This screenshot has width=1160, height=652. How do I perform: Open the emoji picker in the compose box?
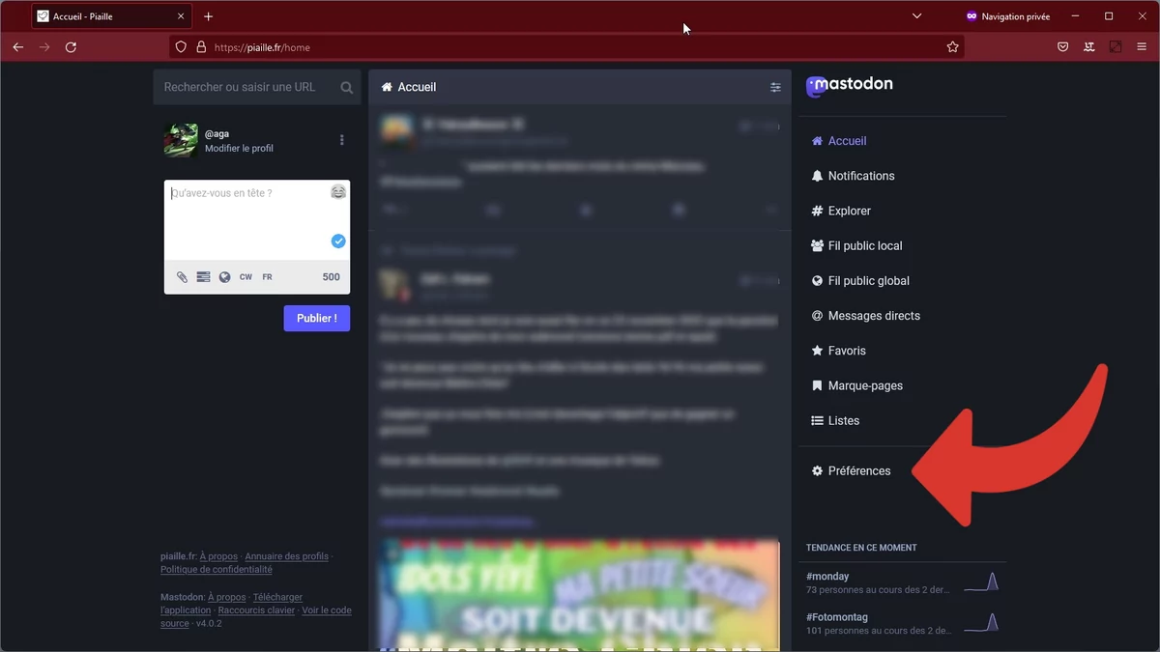[338, 192]
